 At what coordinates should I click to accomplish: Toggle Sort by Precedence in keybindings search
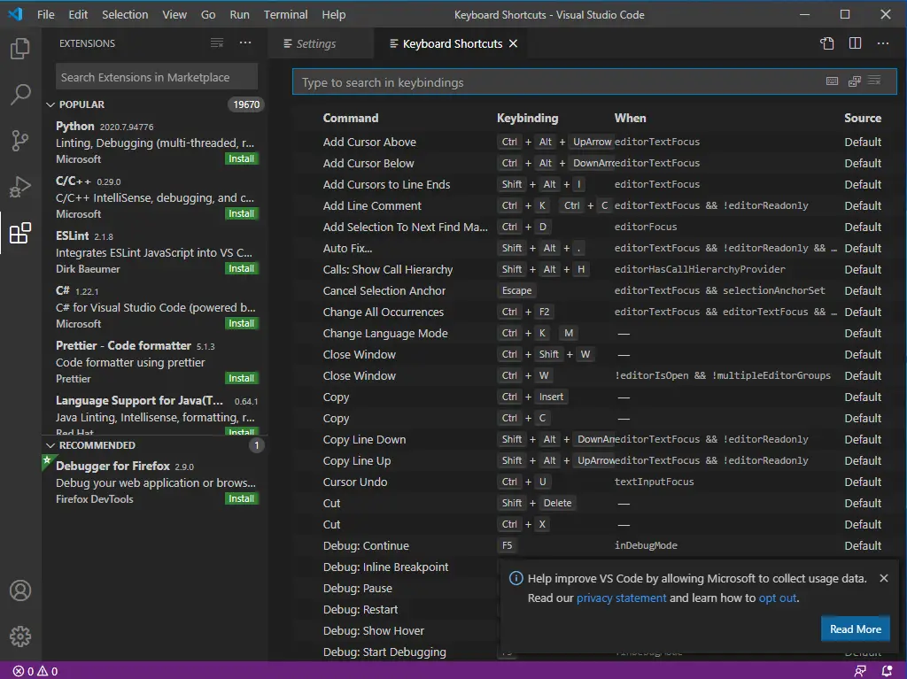click(855, 81)
